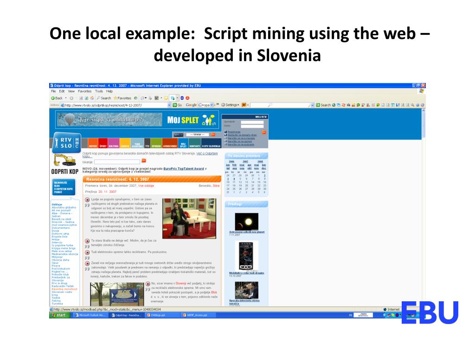This screenshot has height=356, width=475.
Task: Click the Vse oddaje link
Action: tap(146, 185)
